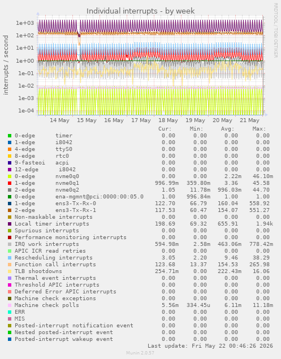This screenshot has height=359, width=281.
Task: Click the Avg column header
Action: pyautogui.click(x=227, y=129)
